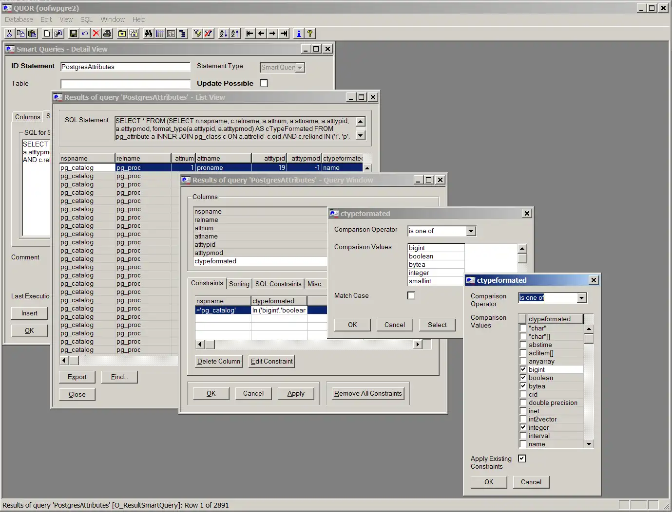Click the yellow question mark Help icon

pyautogui.click(x=310, y=34)
